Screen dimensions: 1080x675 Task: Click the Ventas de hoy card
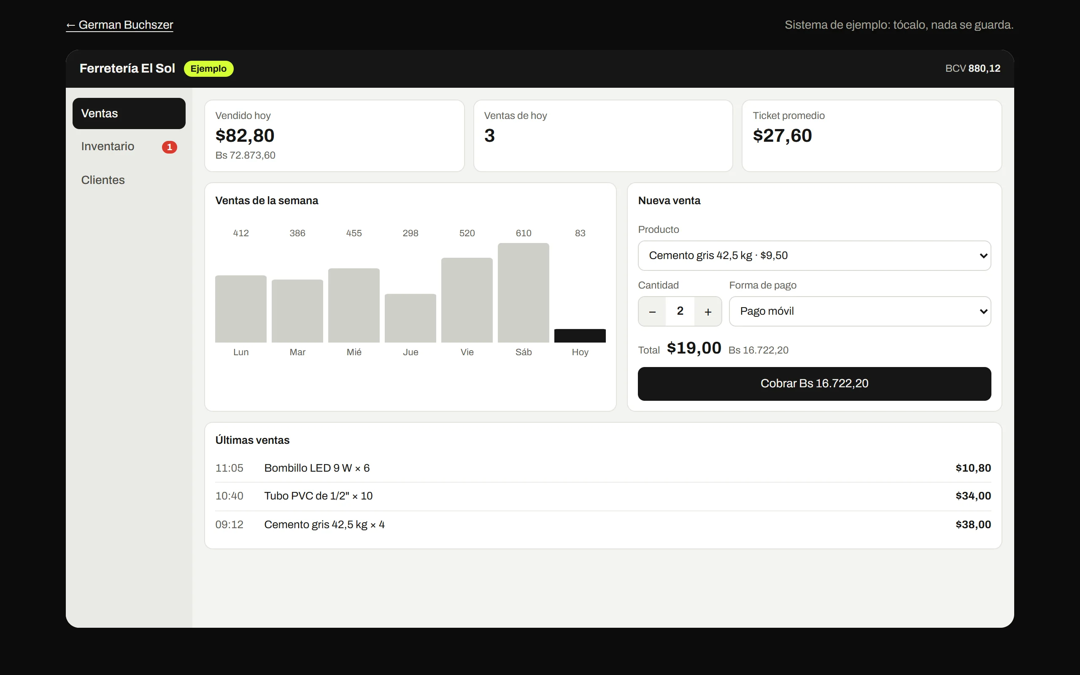tap(603, 136)
